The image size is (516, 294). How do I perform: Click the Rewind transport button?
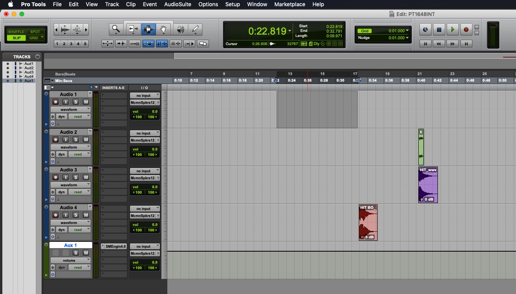tap(439, 44)
